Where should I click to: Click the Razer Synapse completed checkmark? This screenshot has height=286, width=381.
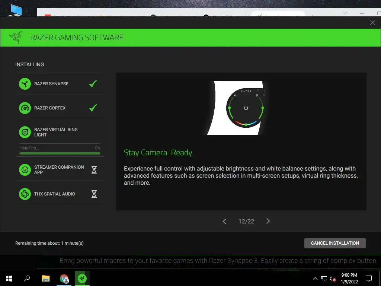tap(93, 84)
